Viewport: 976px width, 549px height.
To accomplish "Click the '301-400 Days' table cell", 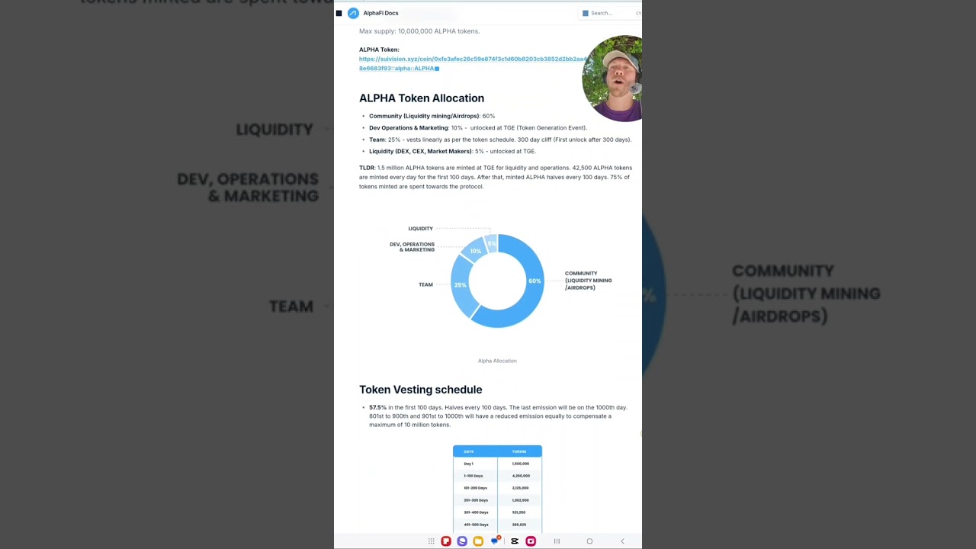I will [475, 512].
